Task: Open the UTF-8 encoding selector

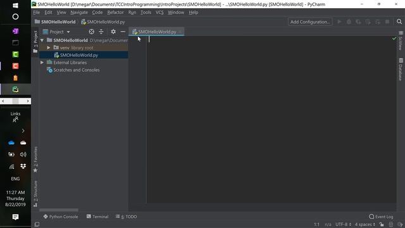Action: pyautogui.click(x=343, y=224)
